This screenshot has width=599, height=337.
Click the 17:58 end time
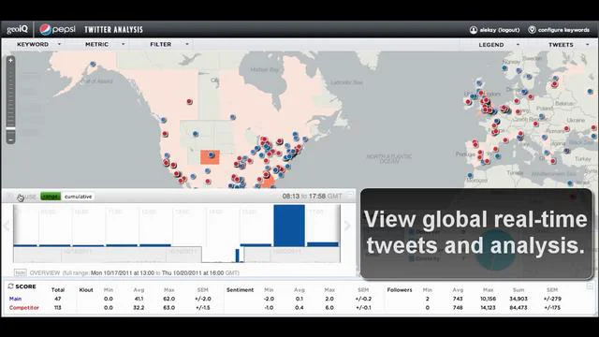point(317,196)
